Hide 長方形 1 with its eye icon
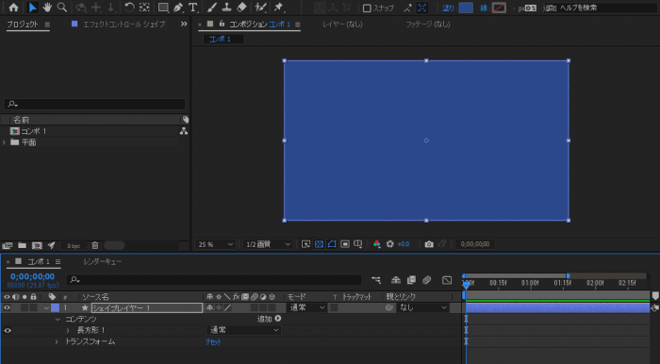This screenshot has height=364, width=660. [x=8, y=330]
